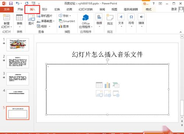Image resolution: width=184 pixels, height=134 pixels.
Task: Click the placeholder insert table icon
Action: 99,85
